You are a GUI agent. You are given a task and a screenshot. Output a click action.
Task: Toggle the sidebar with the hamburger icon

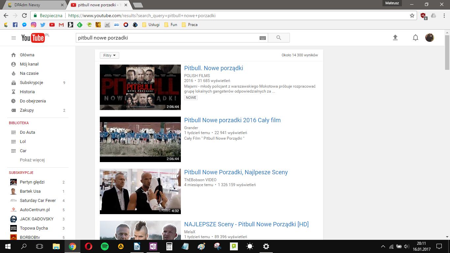click(14, 38)
